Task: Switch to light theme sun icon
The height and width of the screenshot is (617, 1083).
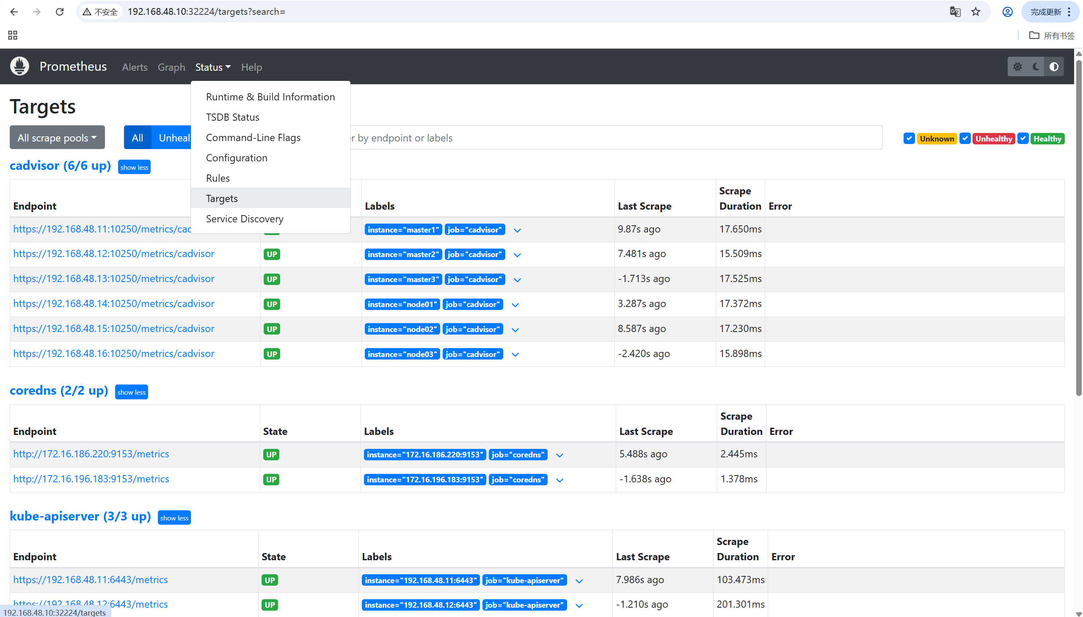Action: [x=1017, y=66]
